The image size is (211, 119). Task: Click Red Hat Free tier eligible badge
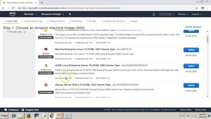point(46,57)
